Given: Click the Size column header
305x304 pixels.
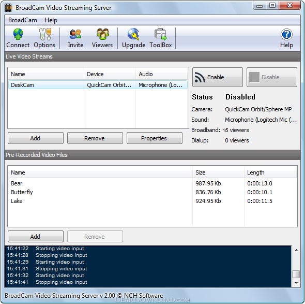Looking at the screenshot, I should click(218, 172).
